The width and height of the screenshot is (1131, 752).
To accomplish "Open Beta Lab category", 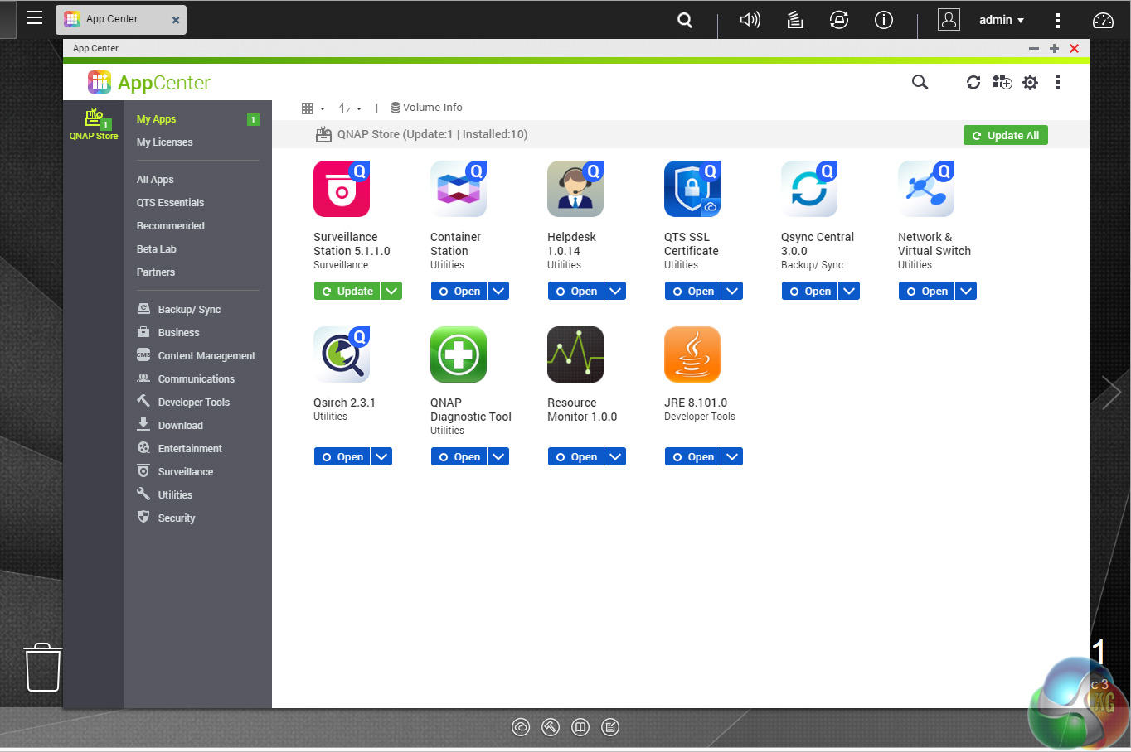I will click(156, 249).
